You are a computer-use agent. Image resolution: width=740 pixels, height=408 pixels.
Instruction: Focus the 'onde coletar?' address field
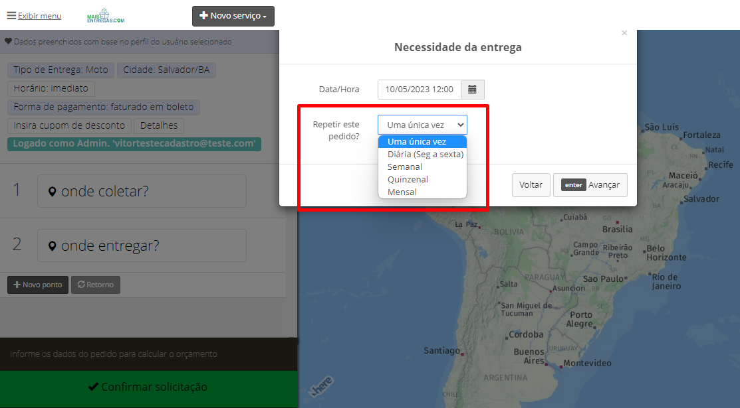[x=142, y=191]
